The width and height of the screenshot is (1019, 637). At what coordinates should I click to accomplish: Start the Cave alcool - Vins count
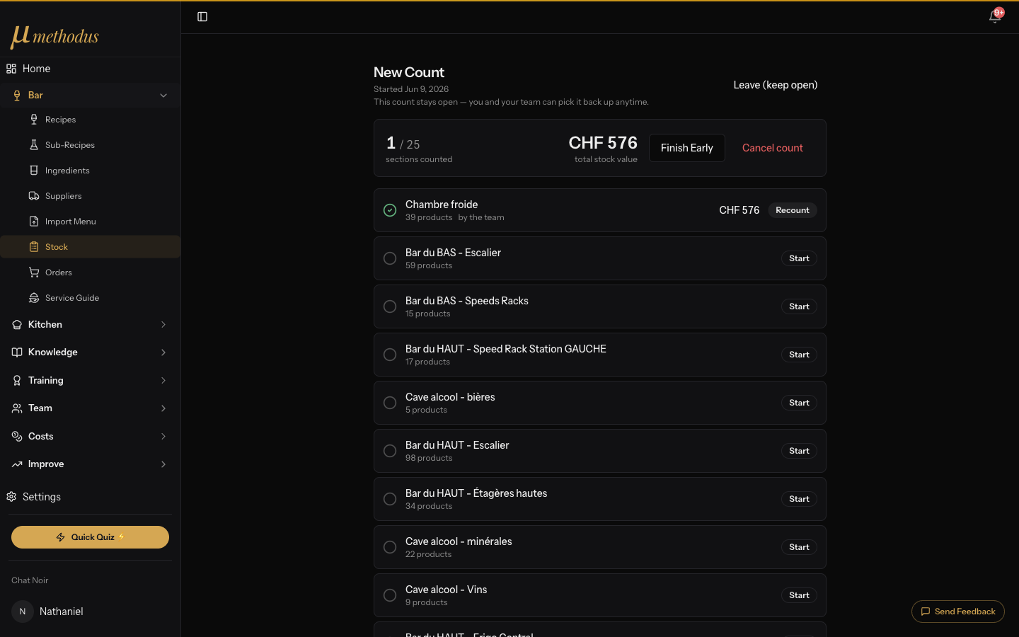(799, 595)
